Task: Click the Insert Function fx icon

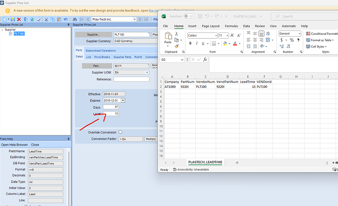Action: [205, 59]
